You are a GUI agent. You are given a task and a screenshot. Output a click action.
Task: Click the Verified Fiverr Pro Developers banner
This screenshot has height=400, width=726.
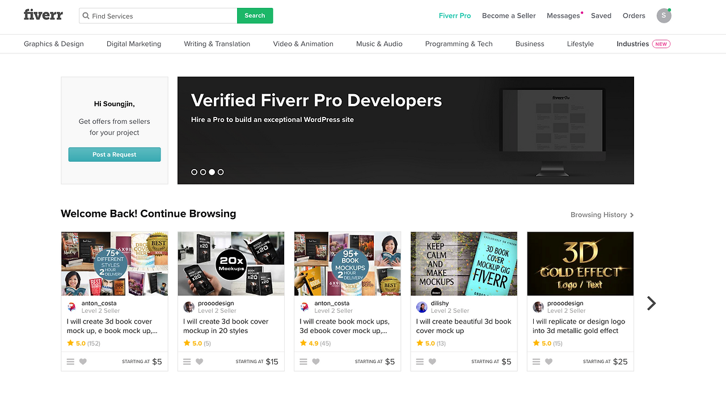pyautogui.click(x=406, y=130)
